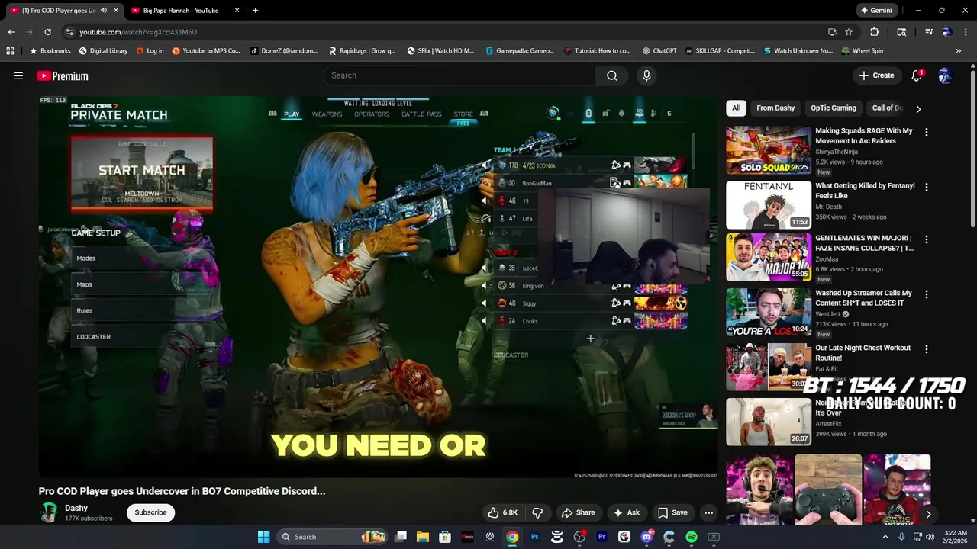
Task: Open Chrome profile avatar in toolbar
Action: (x=946, y=32)
